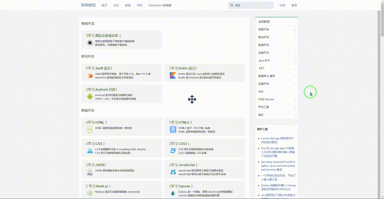This screenshot has width=384, height=199.
Task: Click the 登录 link in header
Action: (x=294, y=5)
